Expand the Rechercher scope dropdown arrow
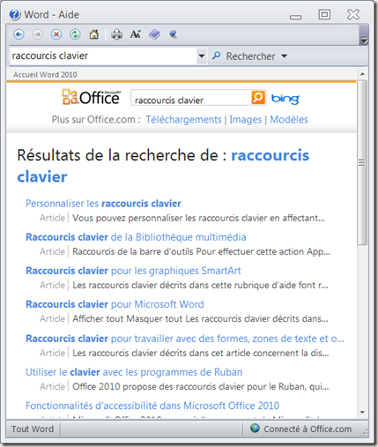 point(284,56)
